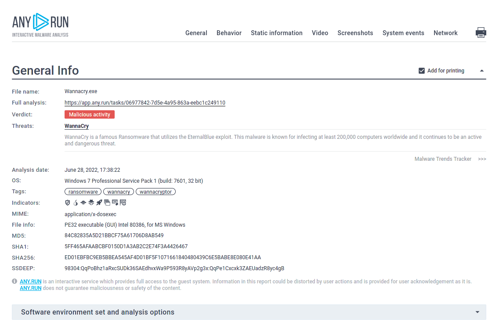Click the Malware Trends Tracker link

click(443, 159)
